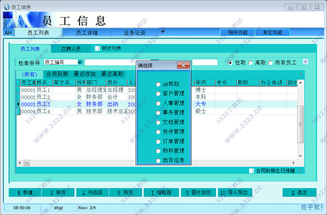Select row 00002 员工2
327x215 pixels.
point(157,97)
